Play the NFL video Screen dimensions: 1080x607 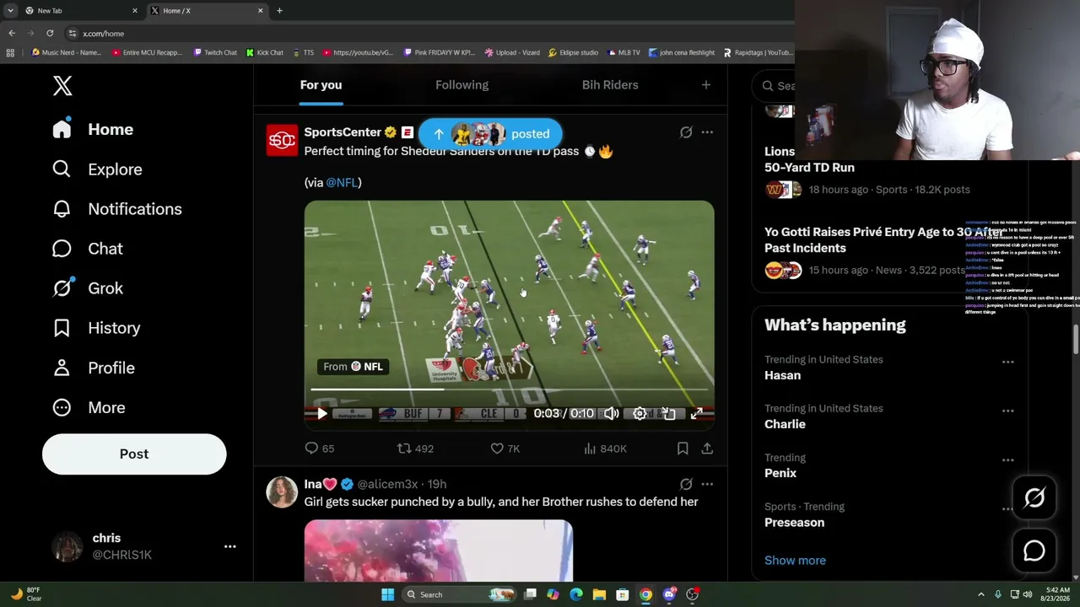click(321, 413)
